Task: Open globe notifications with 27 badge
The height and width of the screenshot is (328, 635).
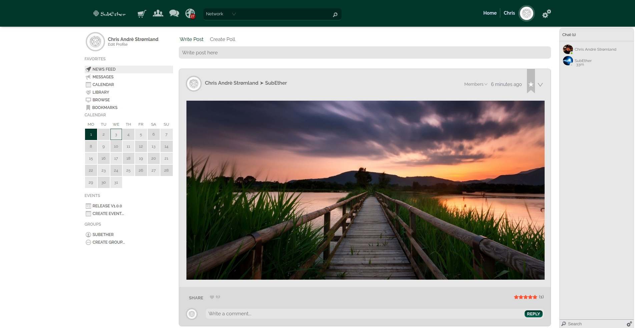Action: [190, 13]
